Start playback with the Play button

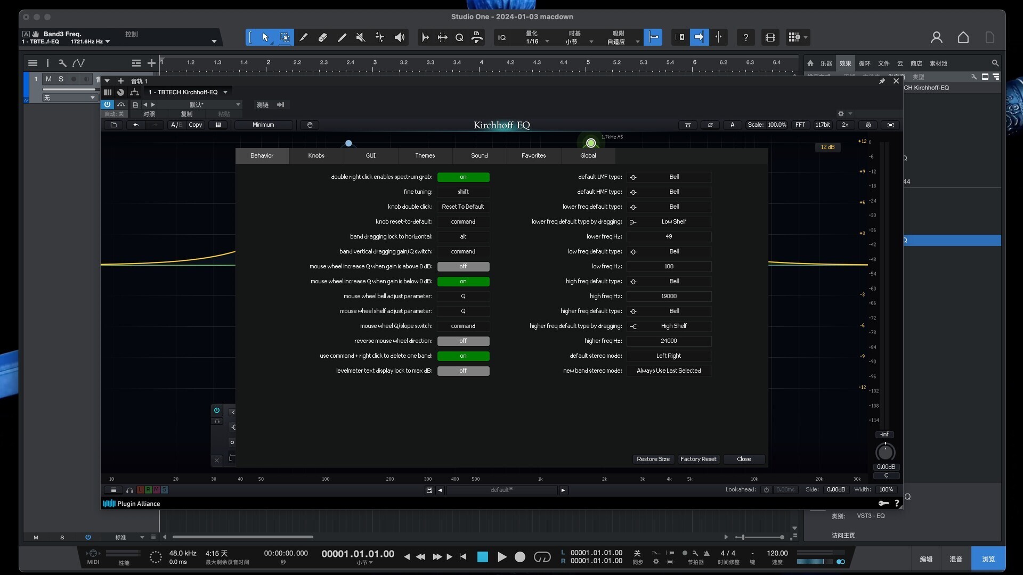(502, 557)
